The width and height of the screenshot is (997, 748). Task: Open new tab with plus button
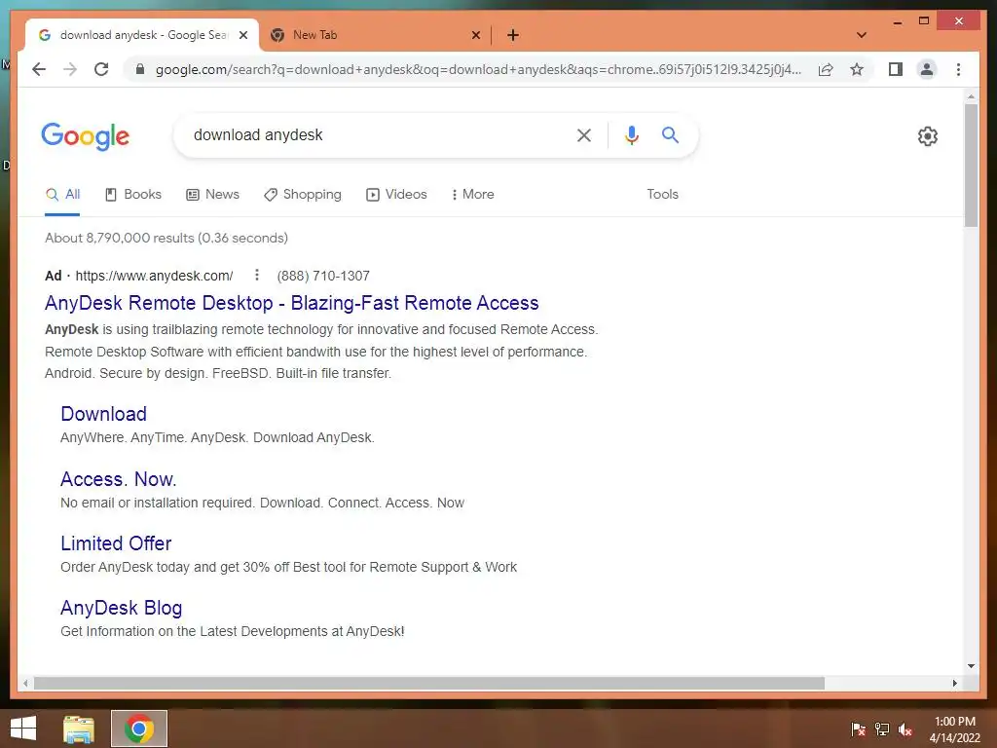click(513, 35)
